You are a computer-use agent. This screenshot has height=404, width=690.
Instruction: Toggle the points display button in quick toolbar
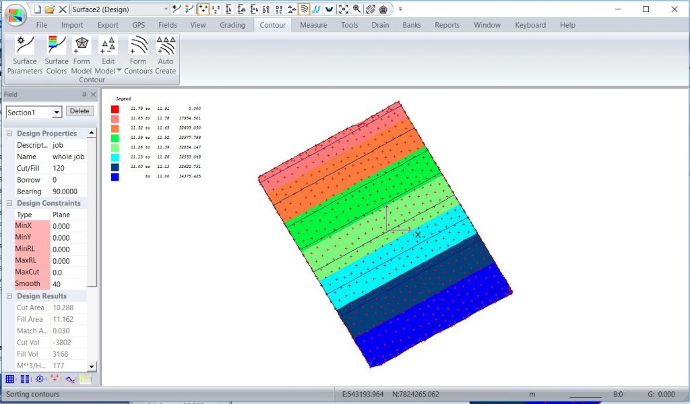(x=203, y=9)
